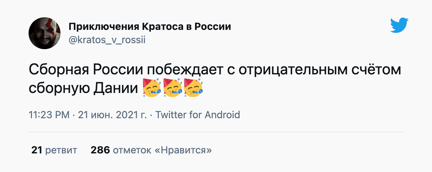432x172 pixels.
Task: Open the Twitter for Android source link
Action: tap(198, 115)
